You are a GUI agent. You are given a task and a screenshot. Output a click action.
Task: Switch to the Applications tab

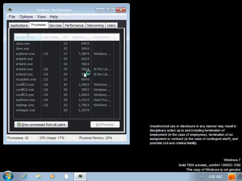[x=19, y=25]
